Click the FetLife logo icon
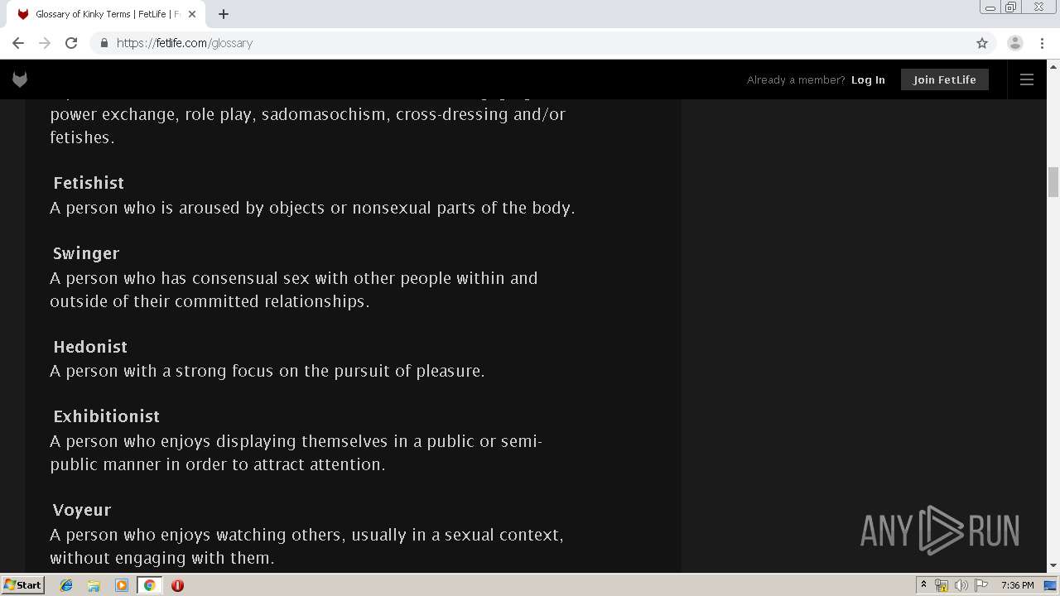The height and width of the screenshot is (596, 1060). pyautogui.click(x=20, y=79)
